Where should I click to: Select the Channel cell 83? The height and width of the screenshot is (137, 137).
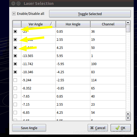(x=108, y=72)
